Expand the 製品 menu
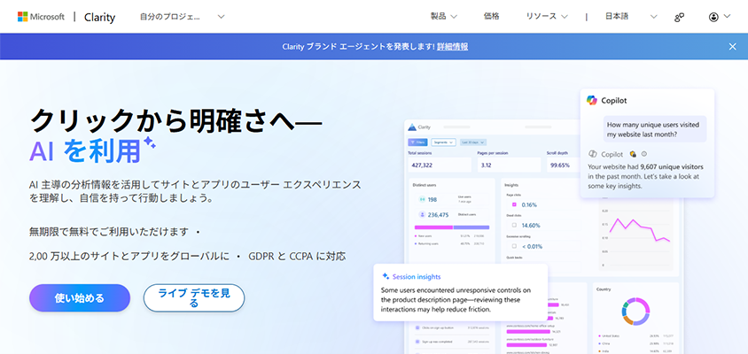The width and height of the screenshot is (748, 354). coord(443,17)
